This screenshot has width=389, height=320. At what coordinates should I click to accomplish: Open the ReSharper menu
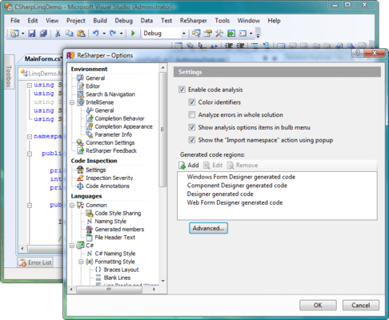click(193, 21)
